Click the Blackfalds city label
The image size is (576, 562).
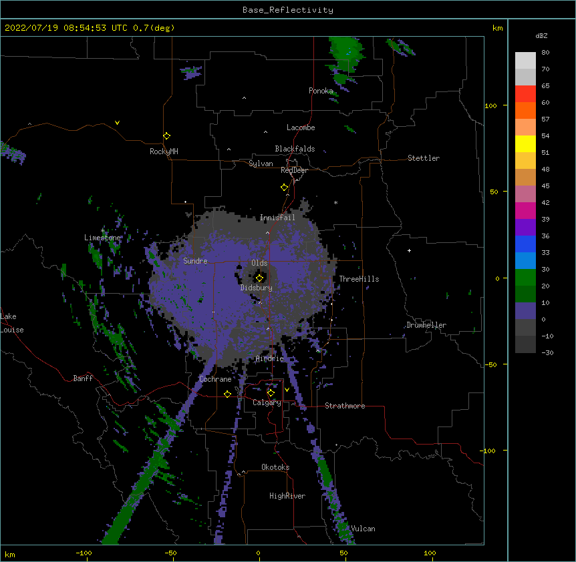[295, 149]
